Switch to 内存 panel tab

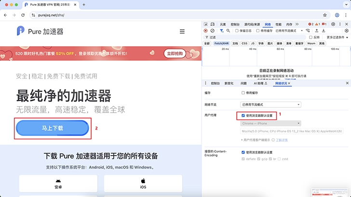289,25
